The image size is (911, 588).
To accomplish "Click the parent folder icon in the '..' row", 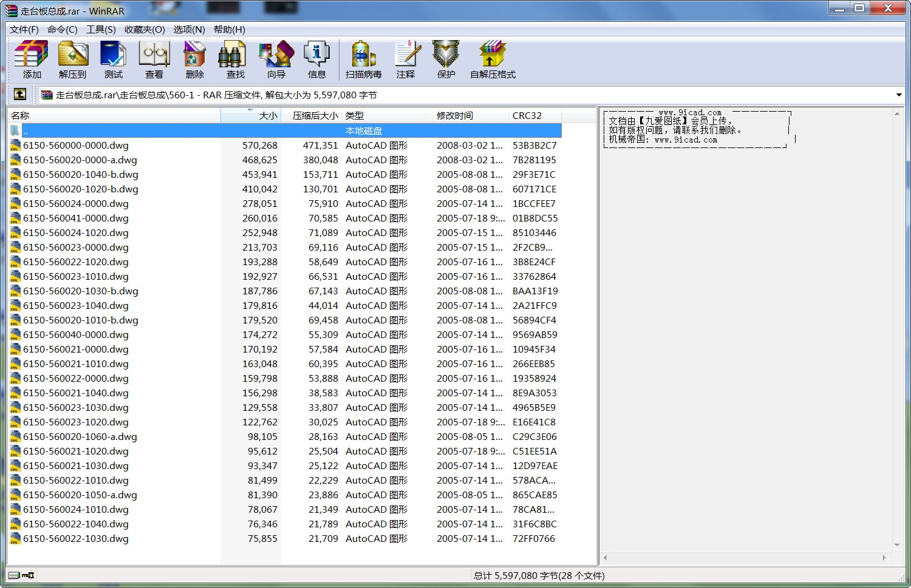I will click(x=15, y=130).
